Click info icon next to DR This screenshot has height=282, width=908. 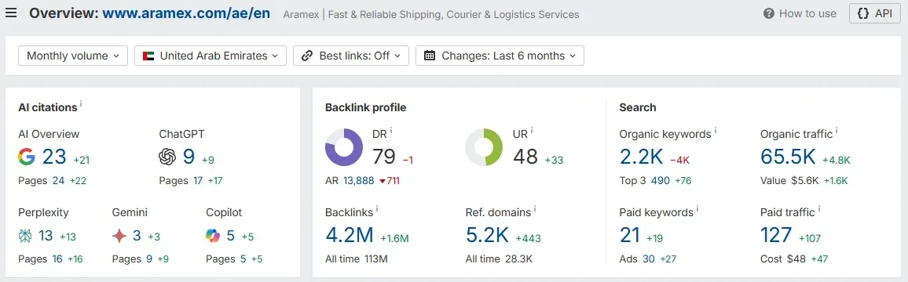pyautogui.click(x=391, y=131)
